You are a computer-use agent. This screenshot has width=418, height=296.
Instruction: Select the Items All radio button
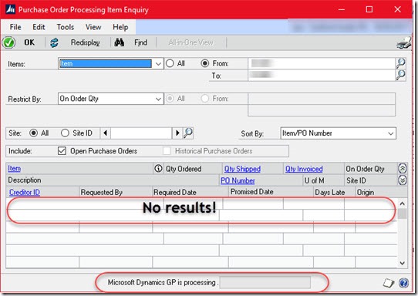pos(170,63)
